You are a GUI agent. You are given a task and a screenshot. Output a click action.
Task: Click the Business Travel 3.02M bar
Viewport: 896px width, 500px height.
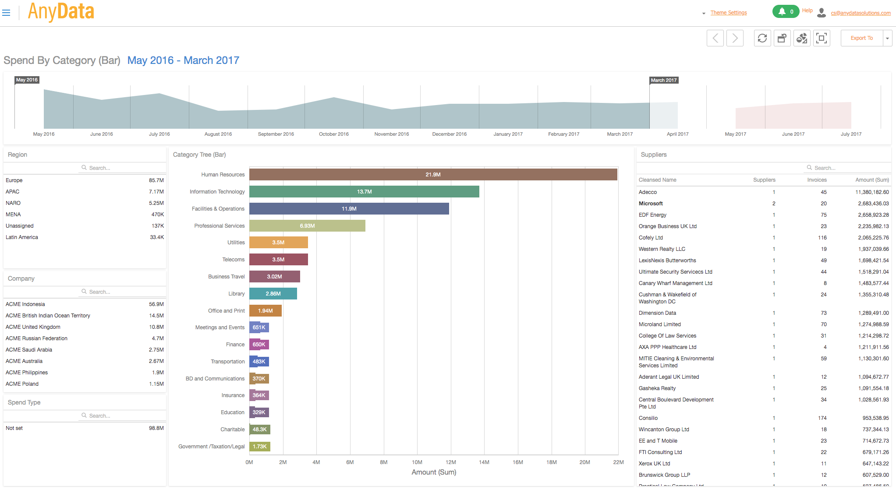[x=275, y=276]
